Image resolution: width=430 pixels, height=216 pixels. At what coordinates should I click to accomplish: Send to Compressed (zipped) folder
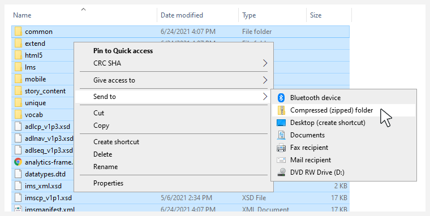coord(343,110)
